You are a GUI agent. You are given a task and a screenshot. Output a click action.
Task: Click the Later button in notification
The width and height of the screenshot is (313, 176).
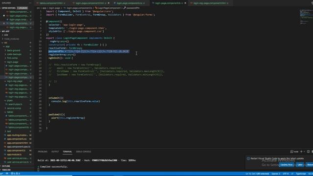click(300, 165)
